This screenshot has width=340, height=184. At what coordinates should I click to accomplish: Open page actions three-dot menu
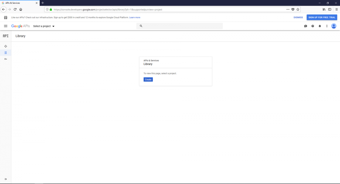[288, 9]
